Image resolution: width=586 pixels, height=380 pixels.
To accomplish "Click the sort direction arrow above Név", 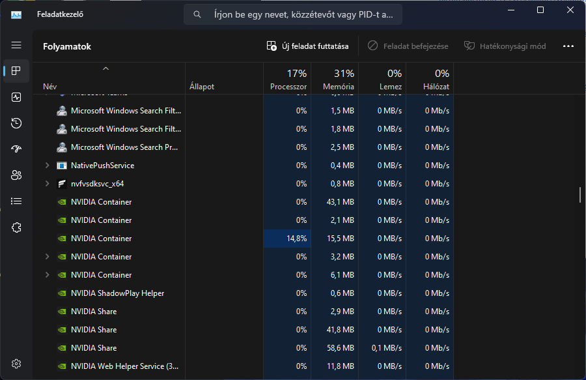I will 105,69.
